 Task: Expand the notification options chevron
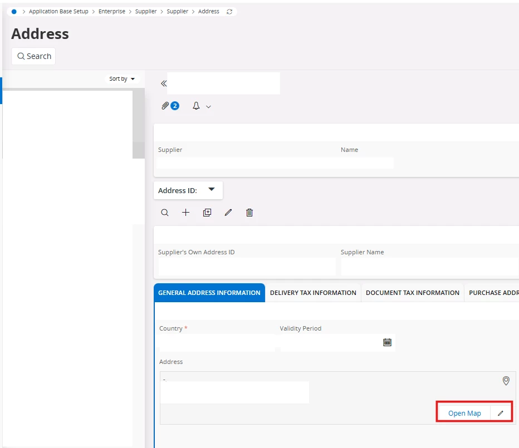209,106
